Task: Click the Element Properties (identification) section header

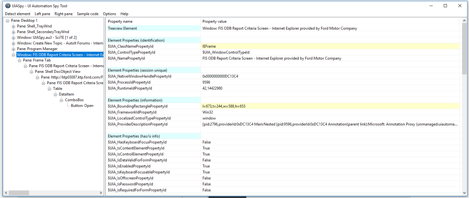Action: [x=136, y=40]
